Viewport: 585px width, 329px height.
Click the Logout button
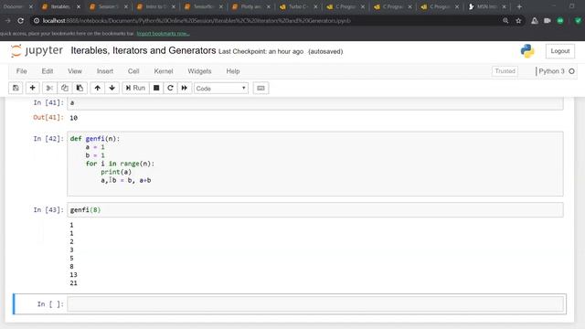[x=560, y=51]
